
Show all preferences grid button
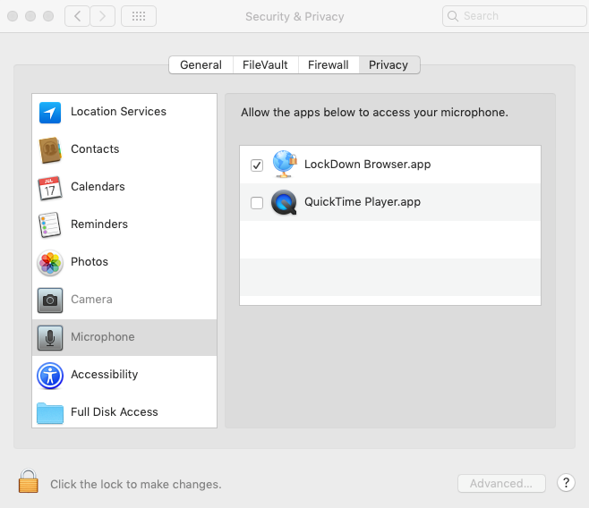coord(138,16)
